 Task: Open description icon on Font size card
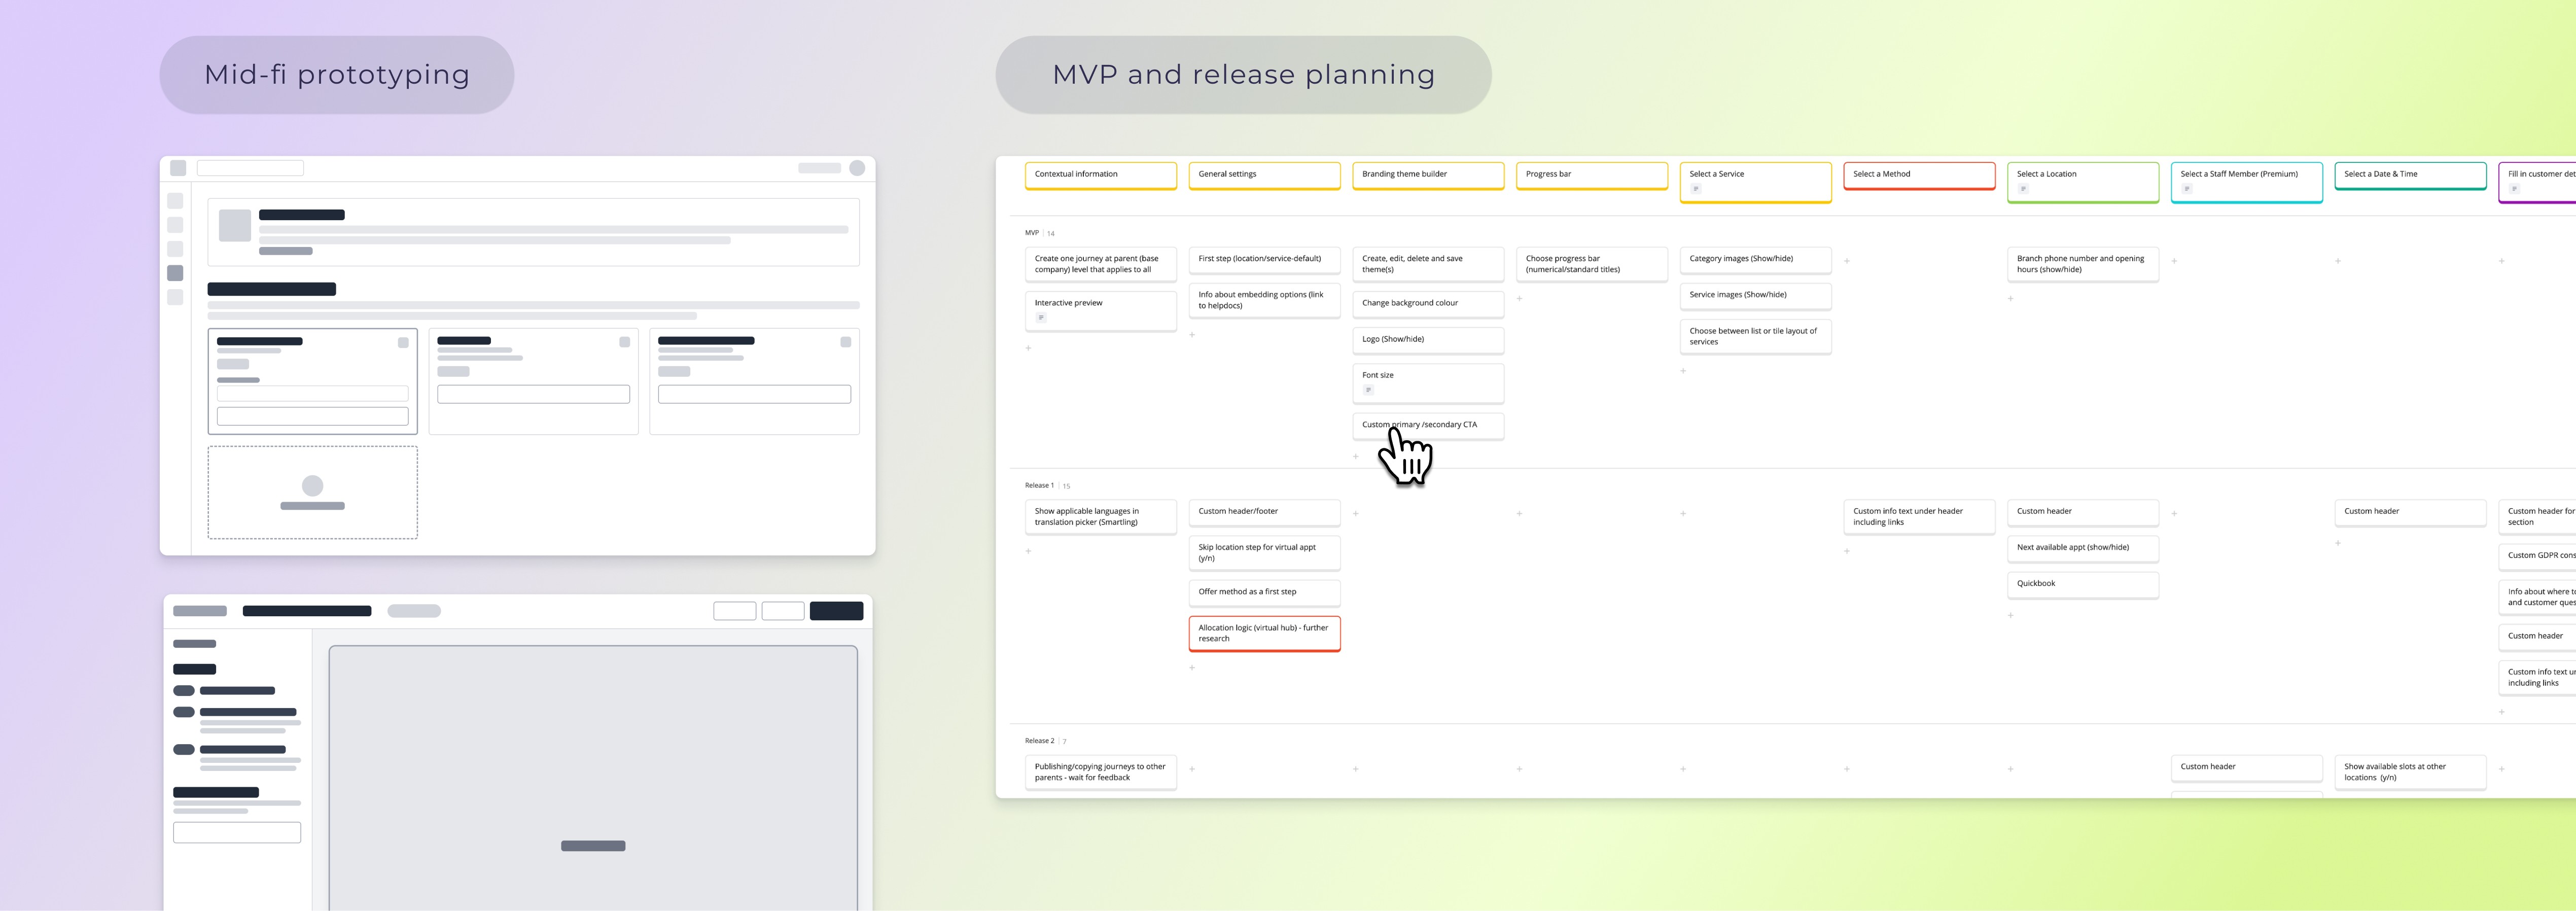point(1368,390)
